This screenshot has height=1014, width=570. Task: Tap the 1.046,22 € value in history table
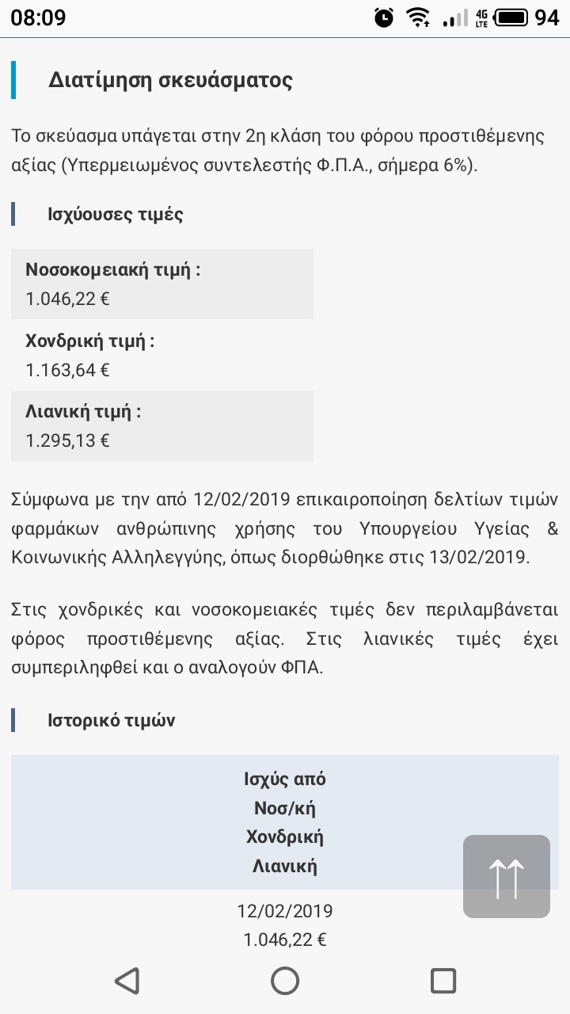(285, 940)
